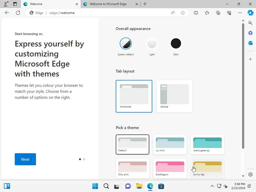Click the Edge icon on the taskbar

[150, 186]
